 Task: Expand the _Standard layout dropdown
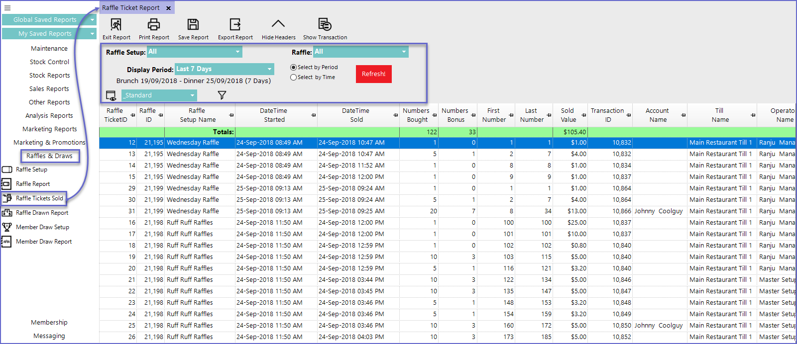[x=192, y=95]
